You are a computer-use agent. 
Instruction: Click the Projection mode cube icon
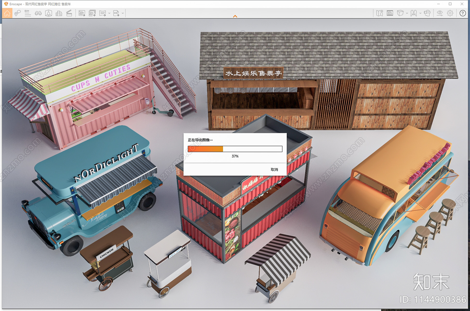tap(400, 13)
